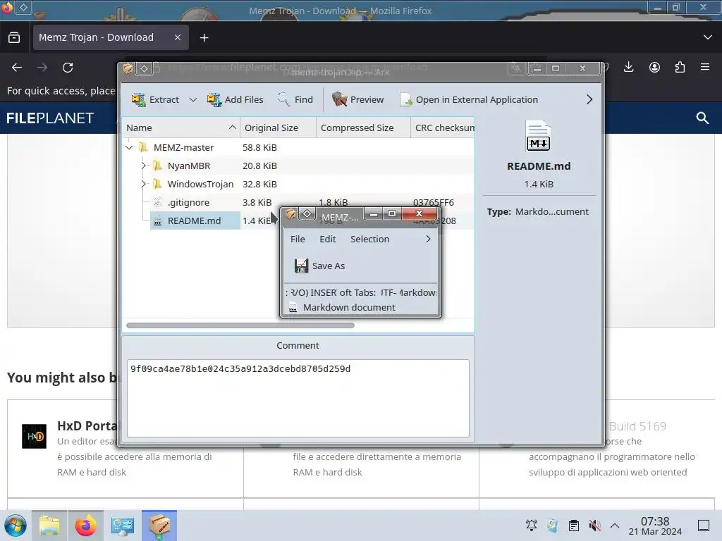722x541 pixels.
Task: Click the Preview toolbar button
Action: (x=357, y=99)
